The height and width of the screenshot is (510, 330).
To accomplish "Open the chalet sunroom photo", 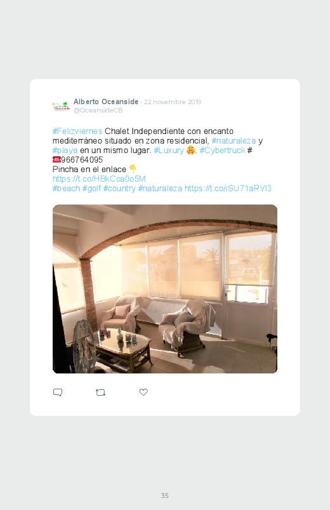I will tap(165, 289).
